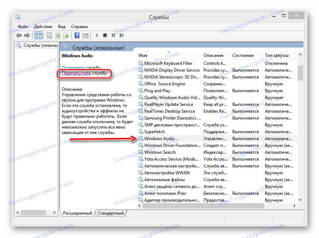Click Отключена startup type of Keyboard Filter

point(276,63)
